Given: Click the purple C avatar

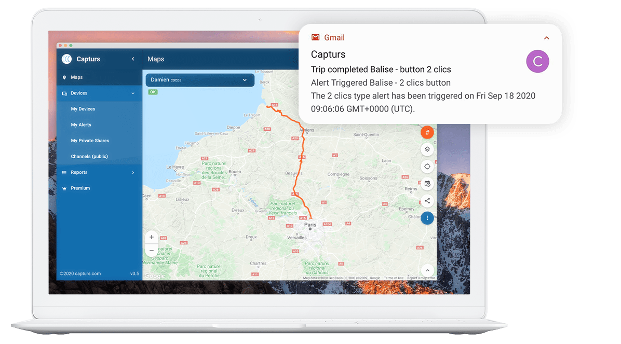Looking at the screenshot, I should (x=537, y=61).
